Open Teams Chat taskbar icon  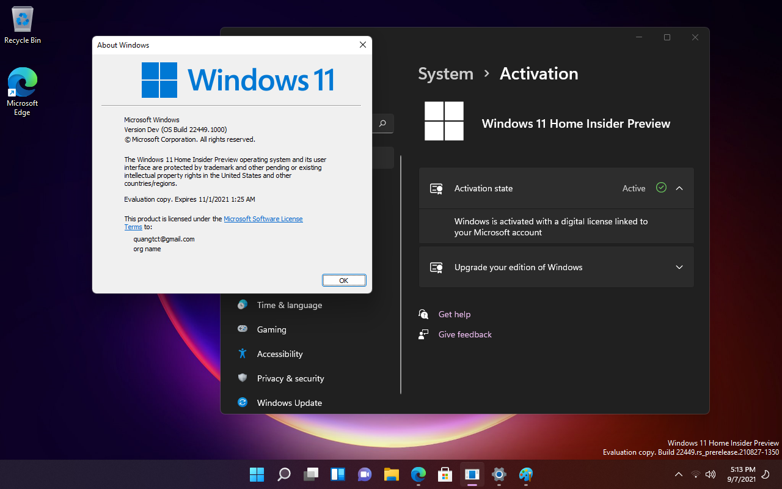[x=365, y=474]
